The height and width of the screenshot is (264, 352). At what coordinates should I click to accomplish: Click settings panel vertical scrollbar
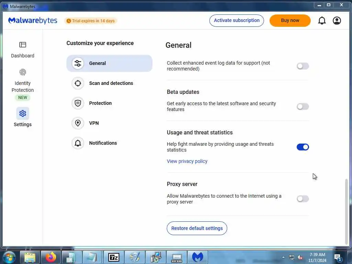(x=346, y=211)
